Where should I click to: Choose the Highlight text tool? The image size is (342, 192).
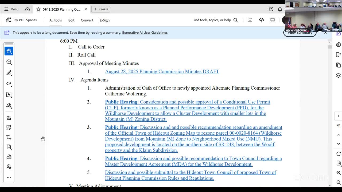(x=9, y=73)
